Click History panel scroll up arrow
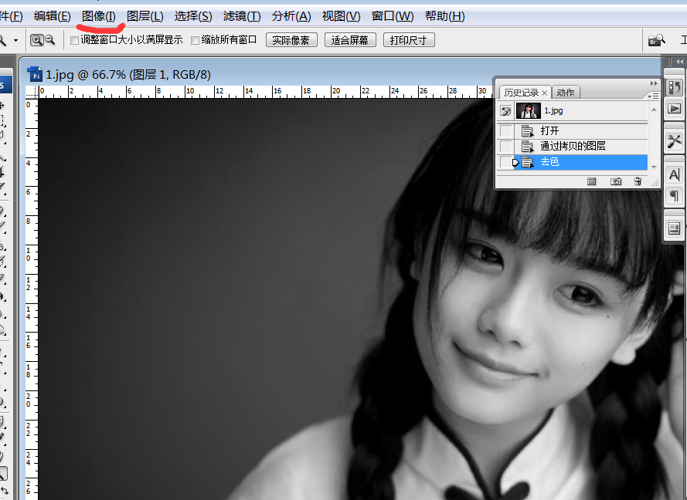The height and width of the screenshot is (500, 687). pyautogui.click(x=654, y=110)
